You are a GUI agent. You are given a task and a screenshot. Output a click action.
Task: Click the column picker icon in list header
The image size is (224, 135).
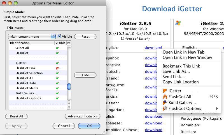point(69,43)
